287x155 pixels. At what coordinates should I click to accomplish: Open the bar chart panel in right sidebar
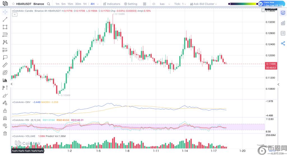[283, 23]
